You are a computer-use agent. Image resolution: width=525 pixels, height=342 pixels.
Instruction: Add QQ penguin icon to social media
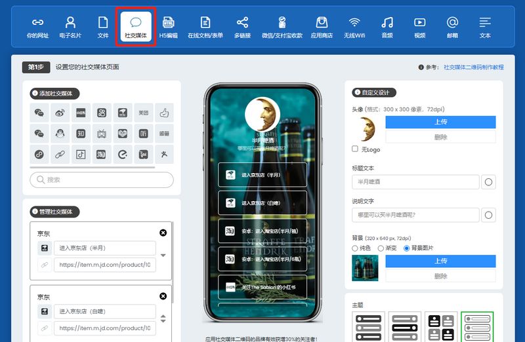coord(60,134)
